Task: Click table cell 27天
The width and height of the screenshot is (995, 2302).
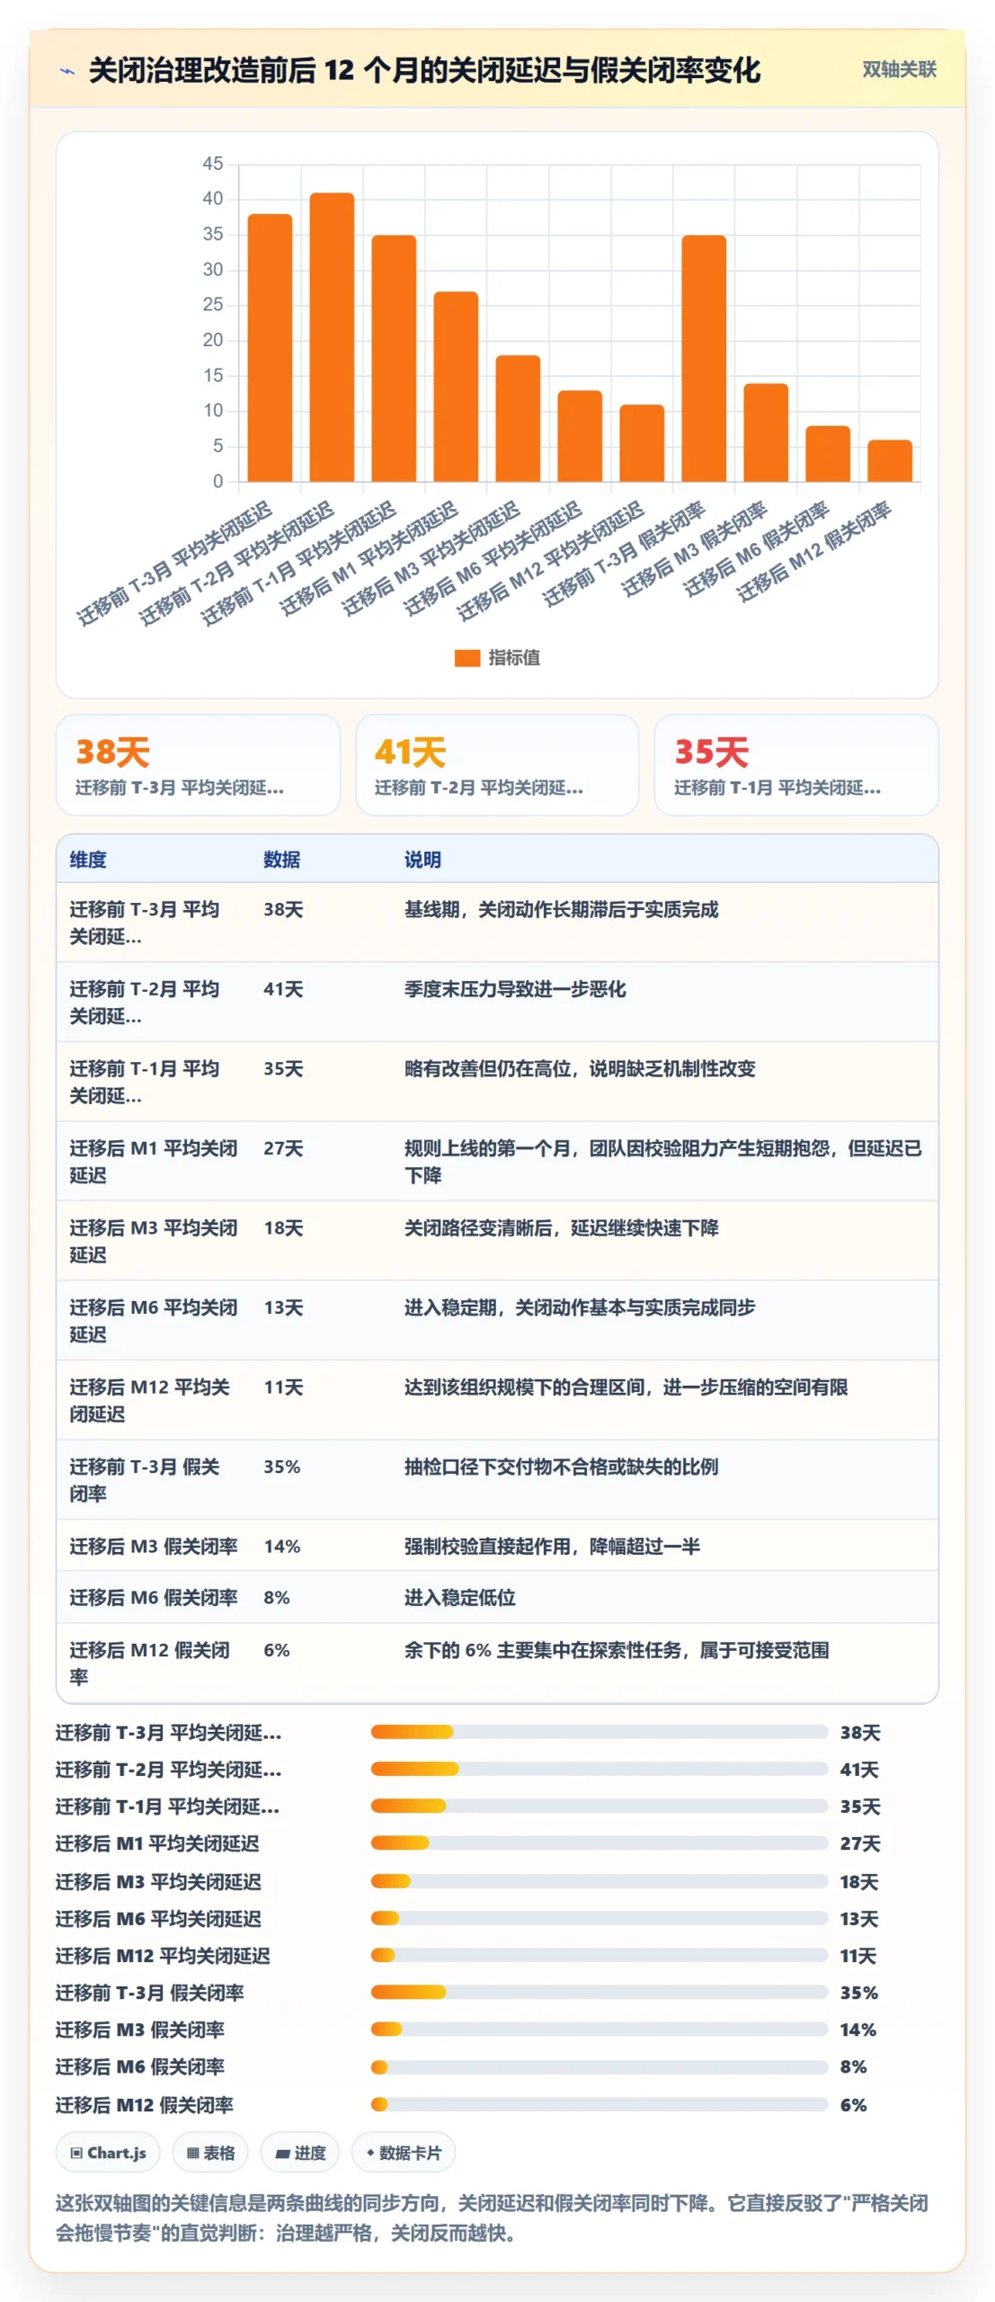Action: pyautogui.click(x=283, y=1148)
